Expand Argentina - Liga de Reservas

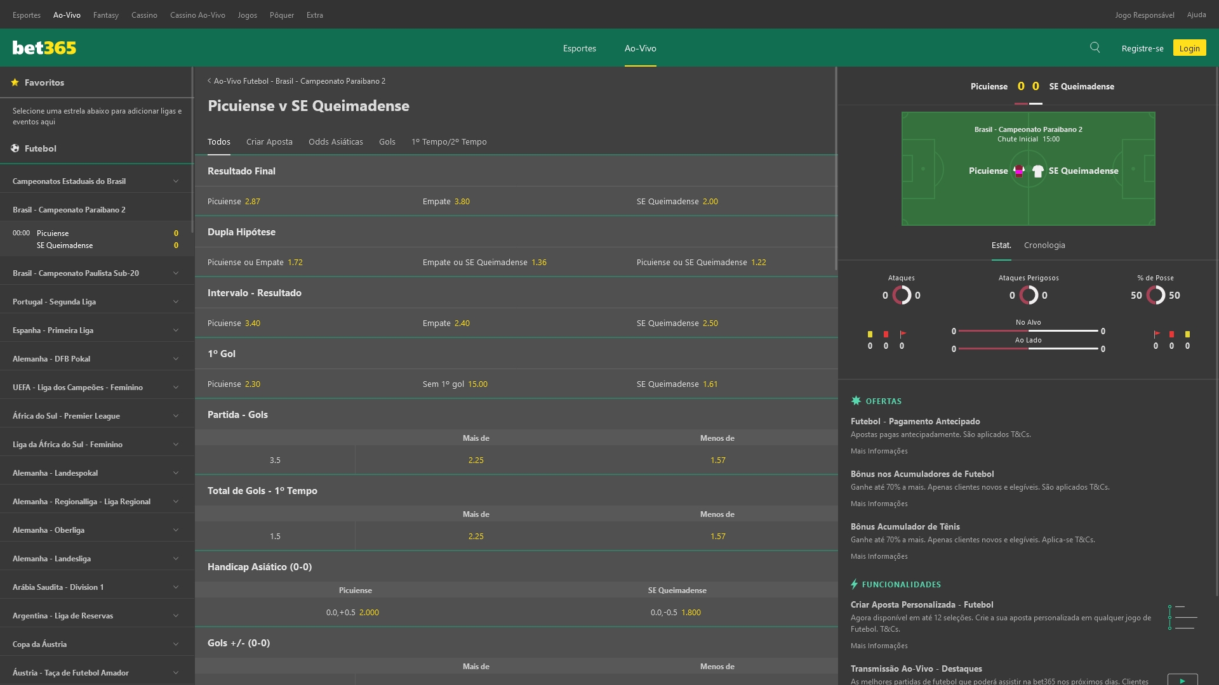[x=97, y=616]
